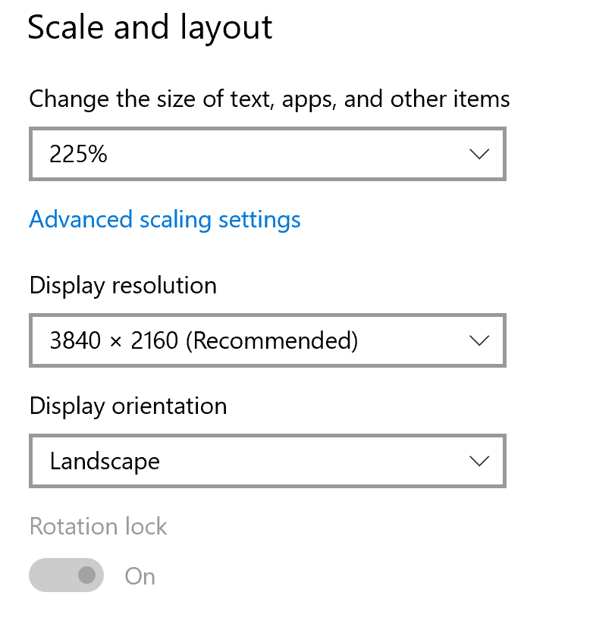Click the size of text description line
This screenshot has height=630, width=593.
tap(269, 99)
